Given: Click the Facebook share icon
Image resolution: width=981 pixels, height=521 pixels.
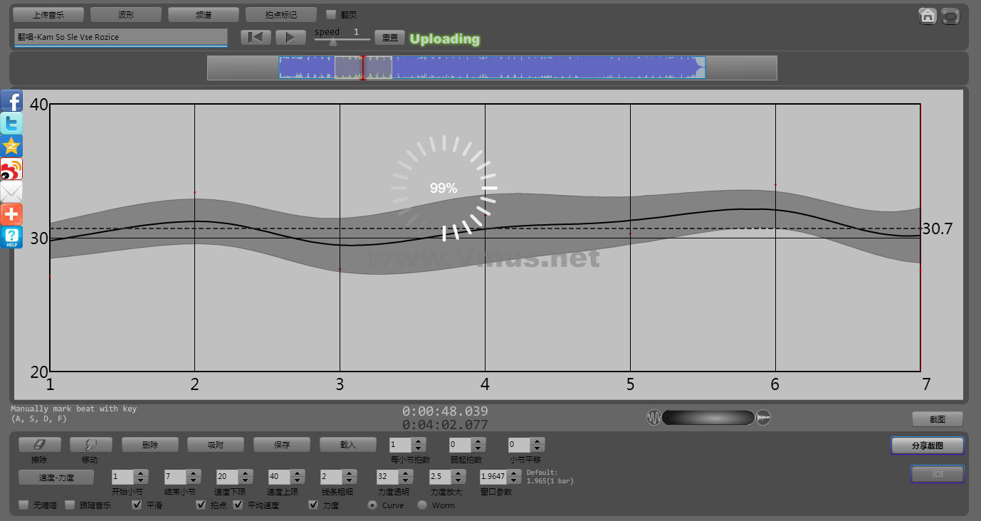Looking at the screenshot, I should [11, 100].
